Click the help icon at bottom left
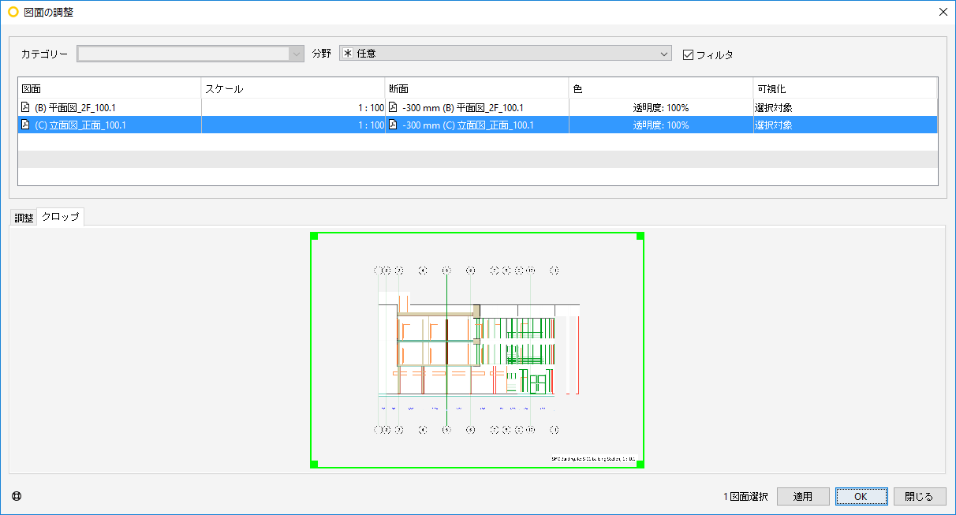Viewport: 956px width, 515px height. [17, 496]
